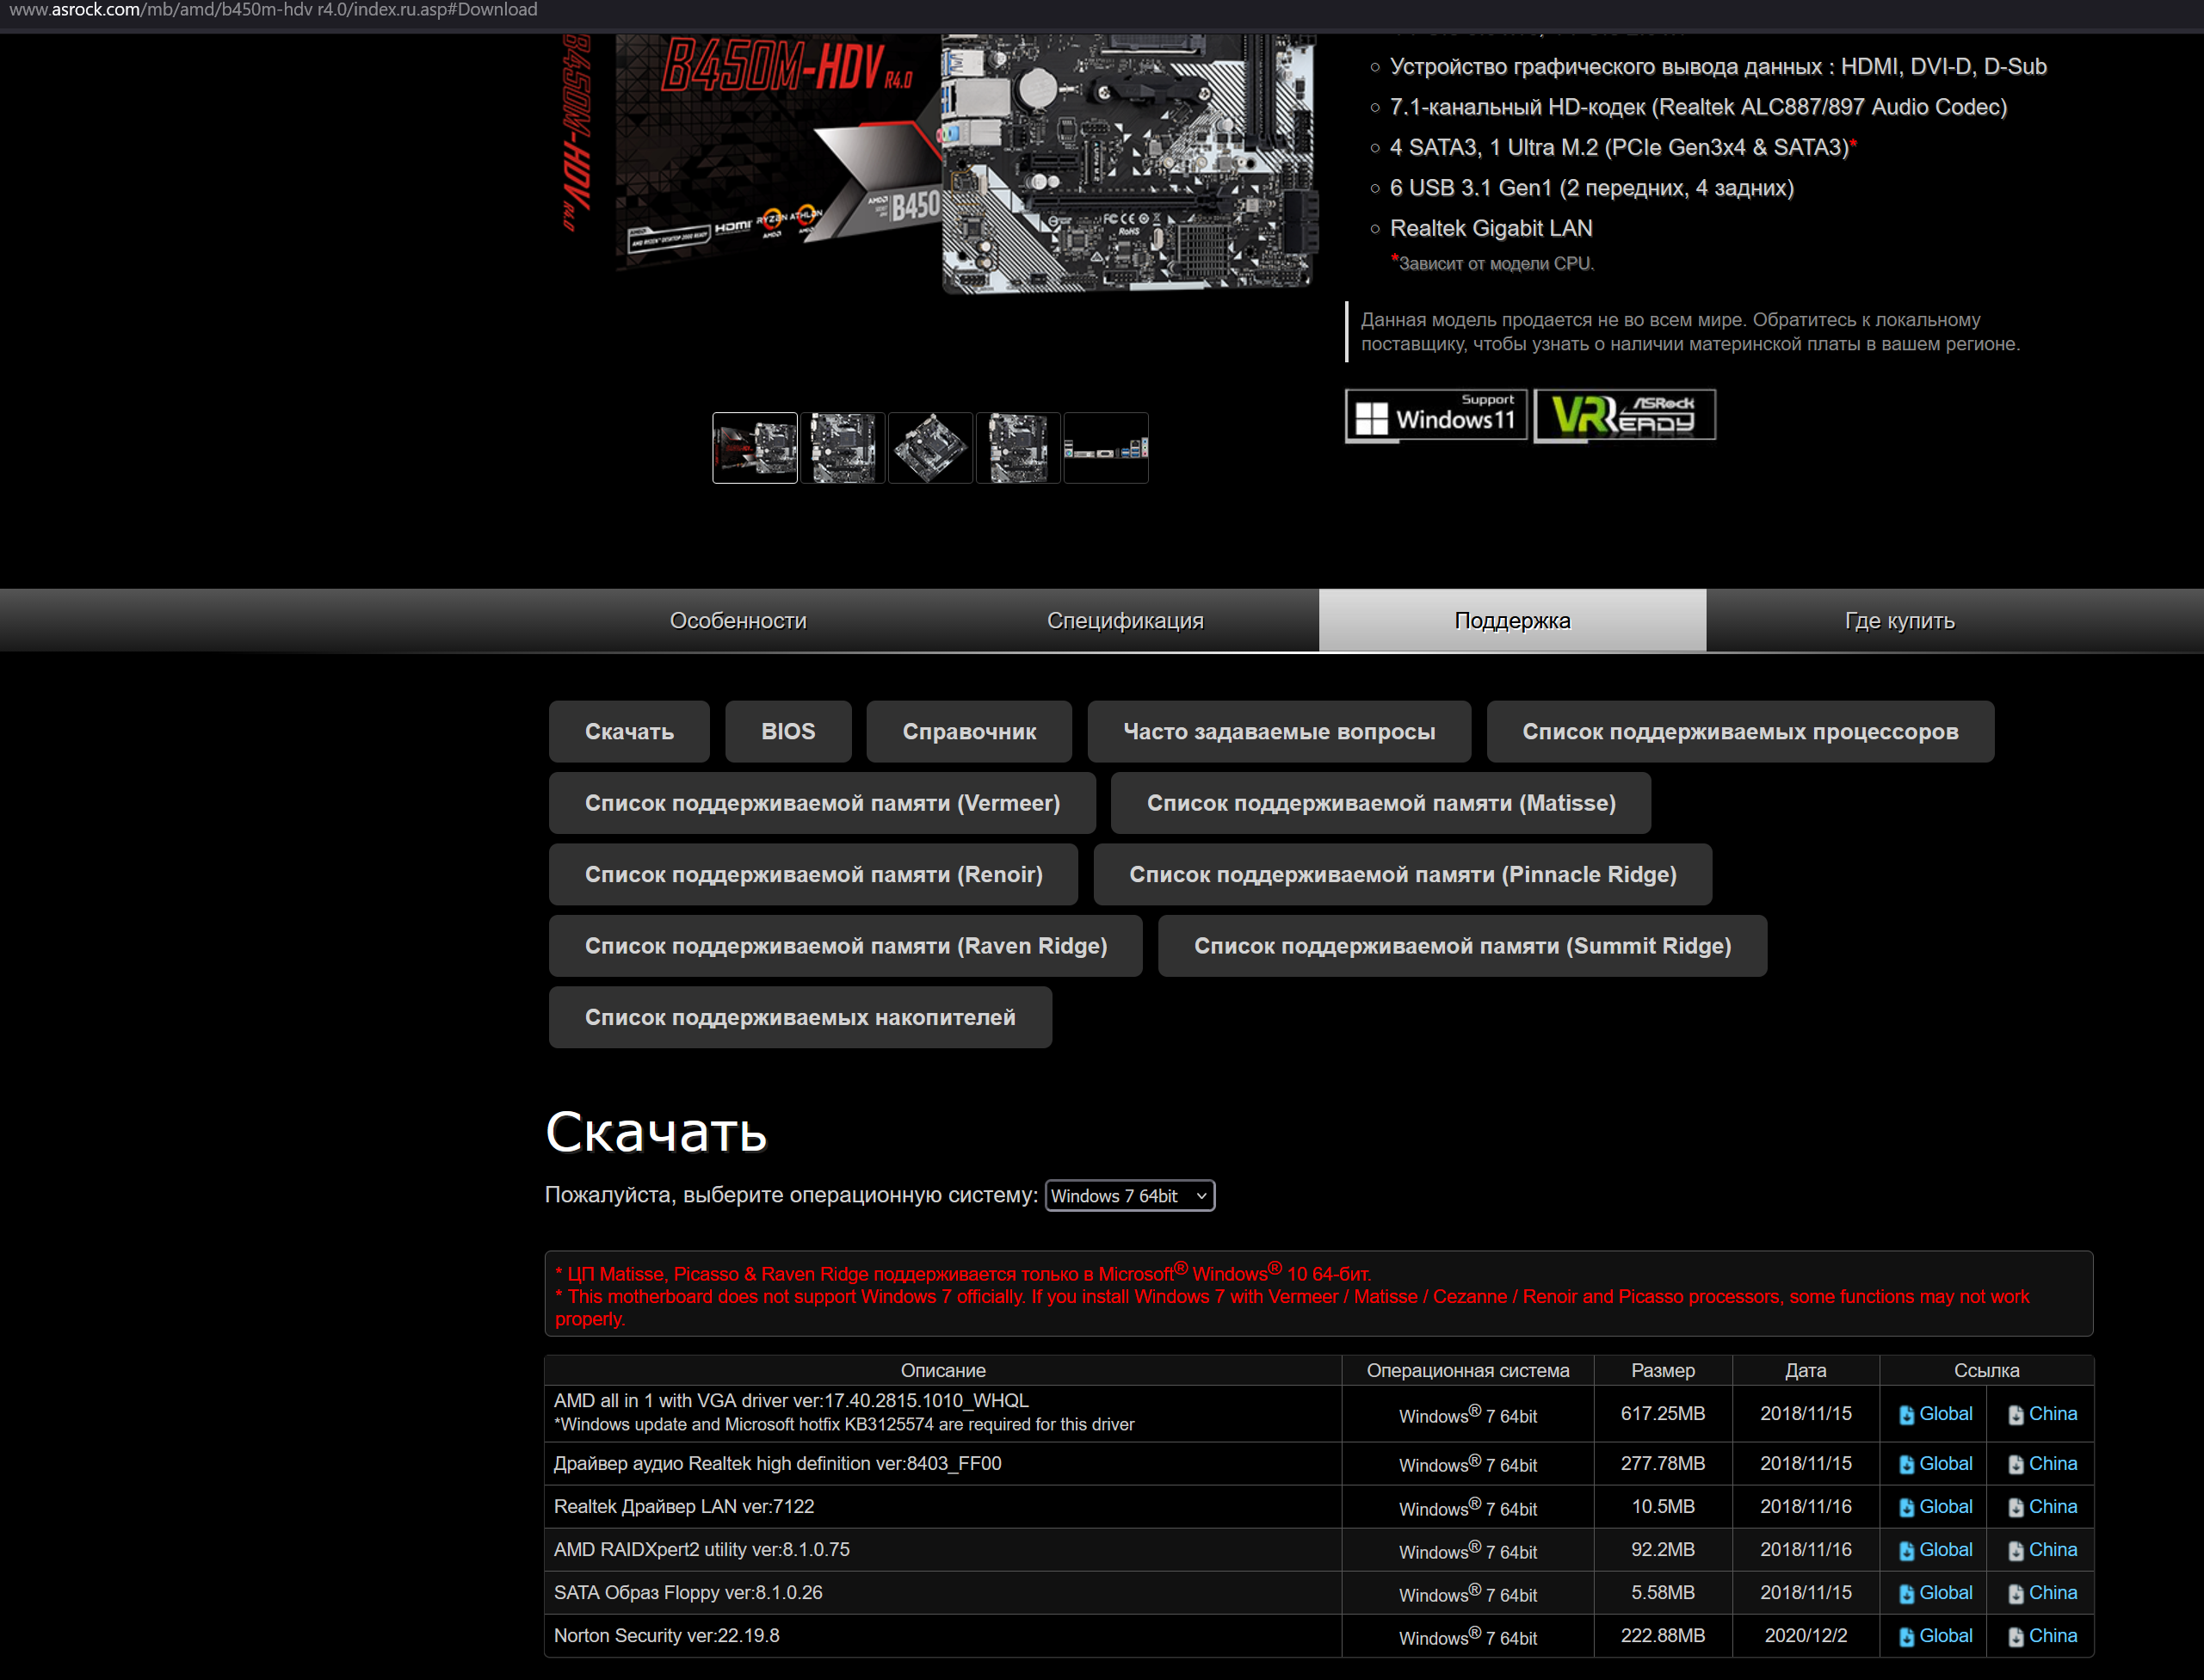Click the 'Realtek Gigabit LAN' feature line
Viewport: 2204px width, 1680px height.
[x=1491, y=228]
